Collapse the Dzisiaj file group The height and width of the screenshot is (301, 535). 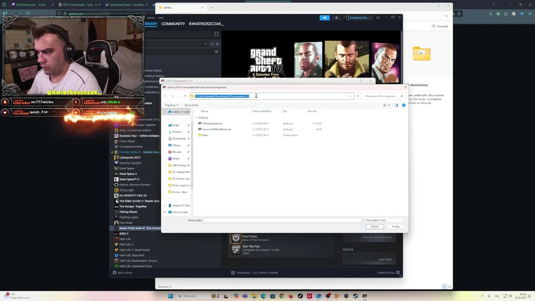tap(197, 117)
